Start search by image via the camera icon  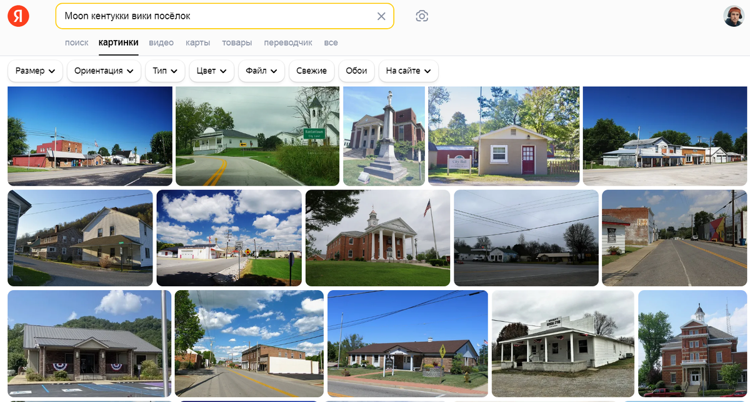tap(422, 16)
